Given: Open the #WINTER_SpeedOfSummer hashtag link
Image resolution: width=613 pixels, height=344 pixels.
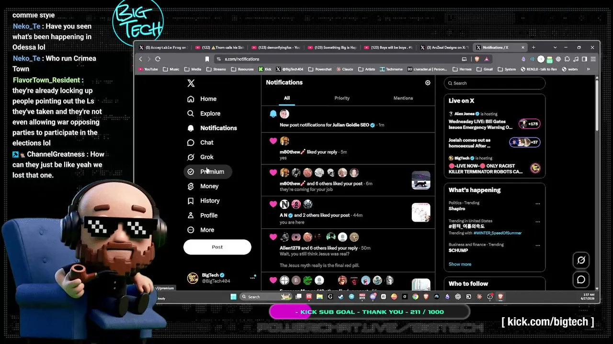Looking at the screenshot, I should (498, 233).
